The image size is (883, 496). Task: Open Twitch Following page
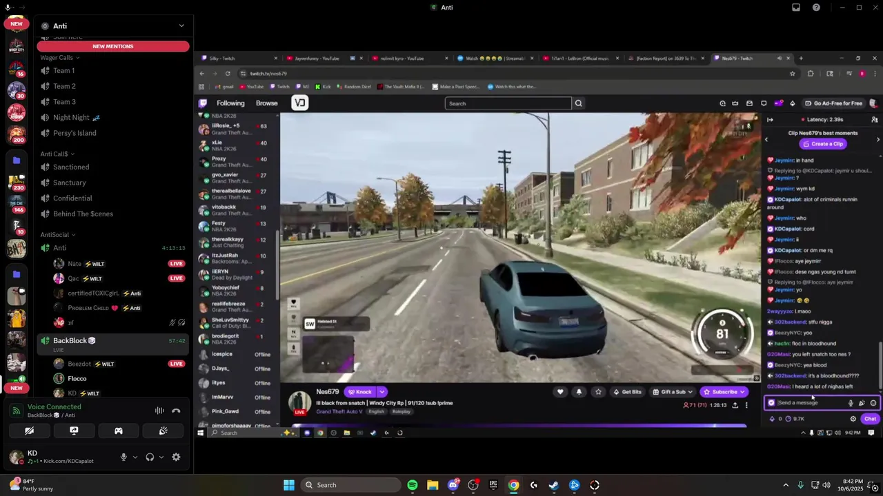point(230,103)
